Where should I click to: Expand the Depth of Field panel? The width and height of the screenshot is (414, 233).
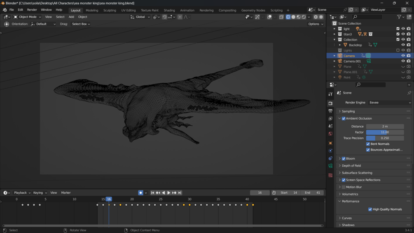point(351,166)
